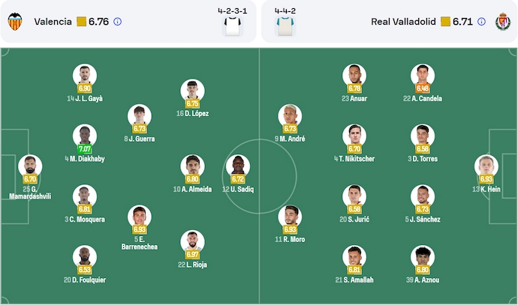Click the yellow rating box beside Valencia 6.76
The width and height of the screenshot is (518, 305).
[81, 22]
